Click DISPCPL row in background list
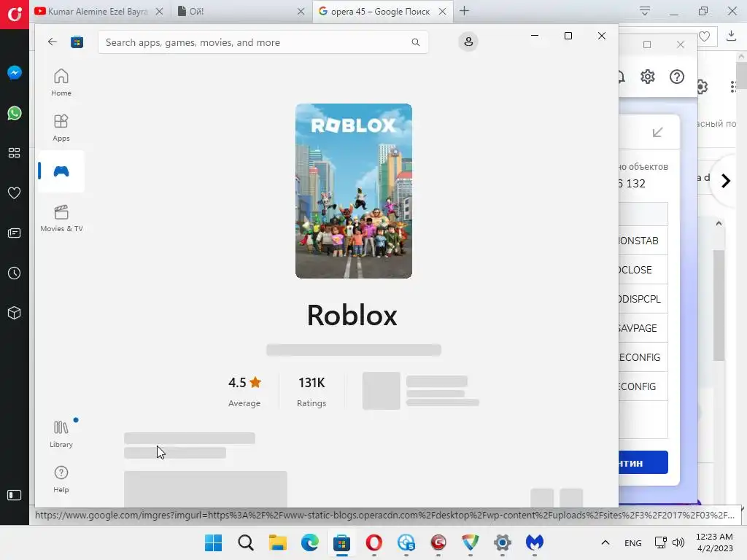The width and height of the screenshot is (747, 560). 643,298
